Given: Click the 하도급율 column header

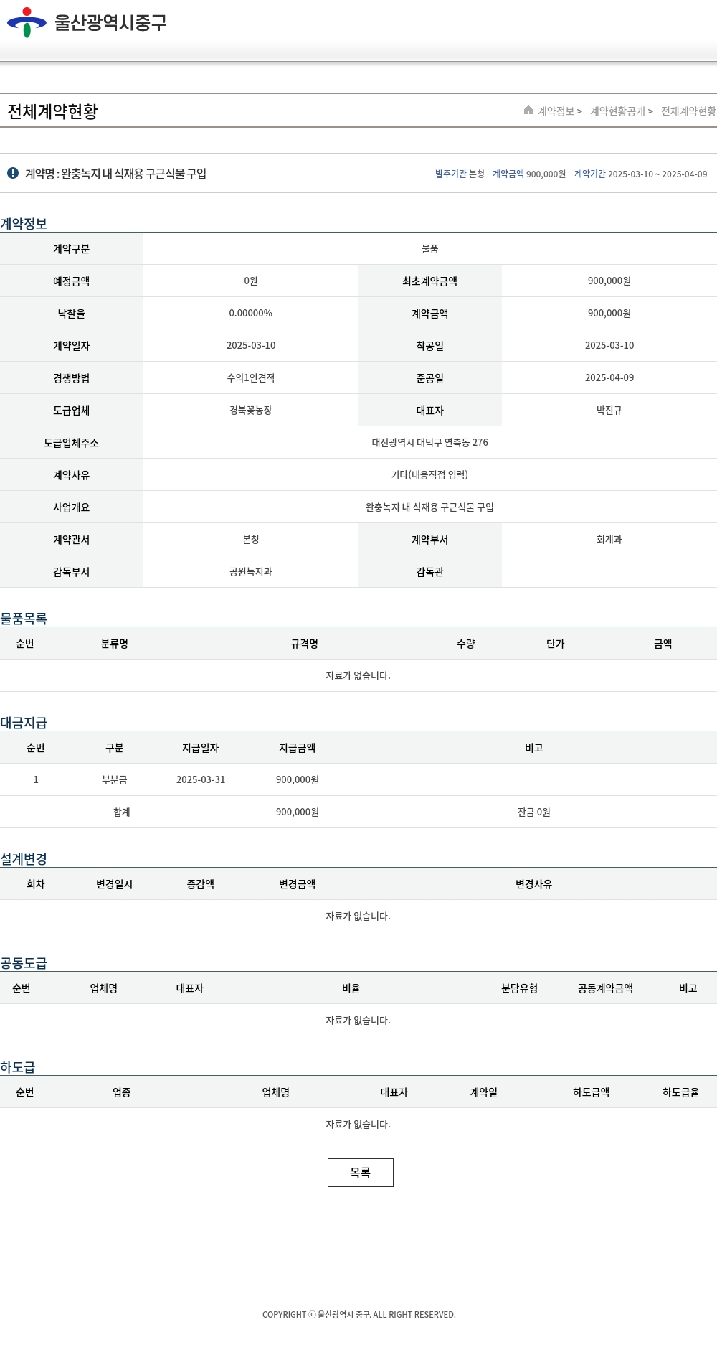Looking at the screenshot, I should [680, 1092].
